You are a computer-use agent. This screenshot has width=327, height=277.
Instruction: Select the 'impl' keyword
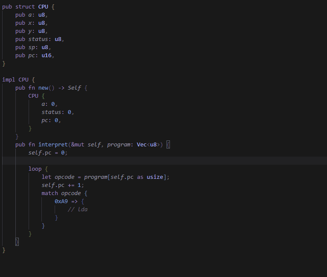(9, 80)
